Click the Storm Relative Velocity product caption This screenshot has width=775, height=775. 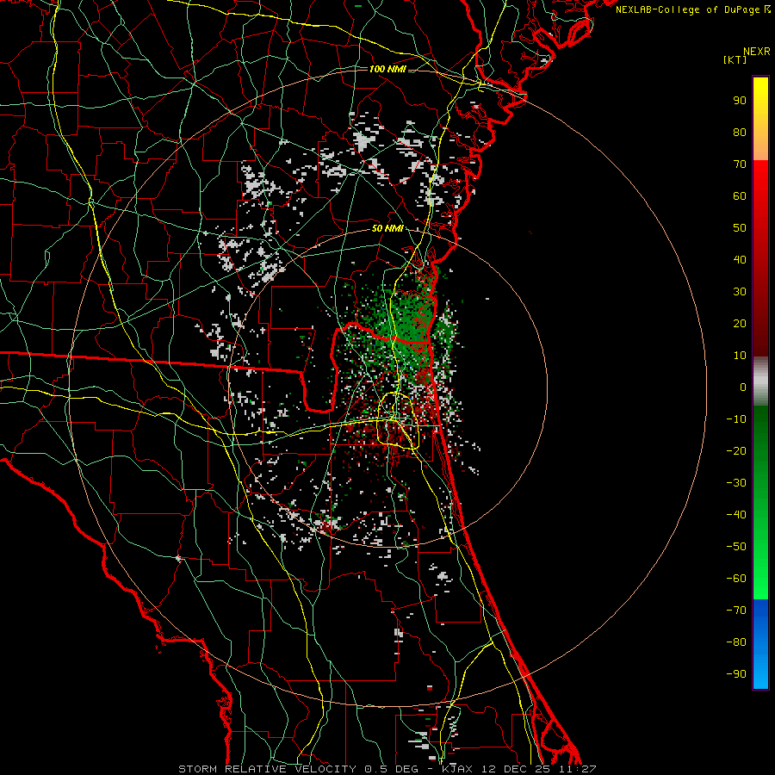point(387,769)
